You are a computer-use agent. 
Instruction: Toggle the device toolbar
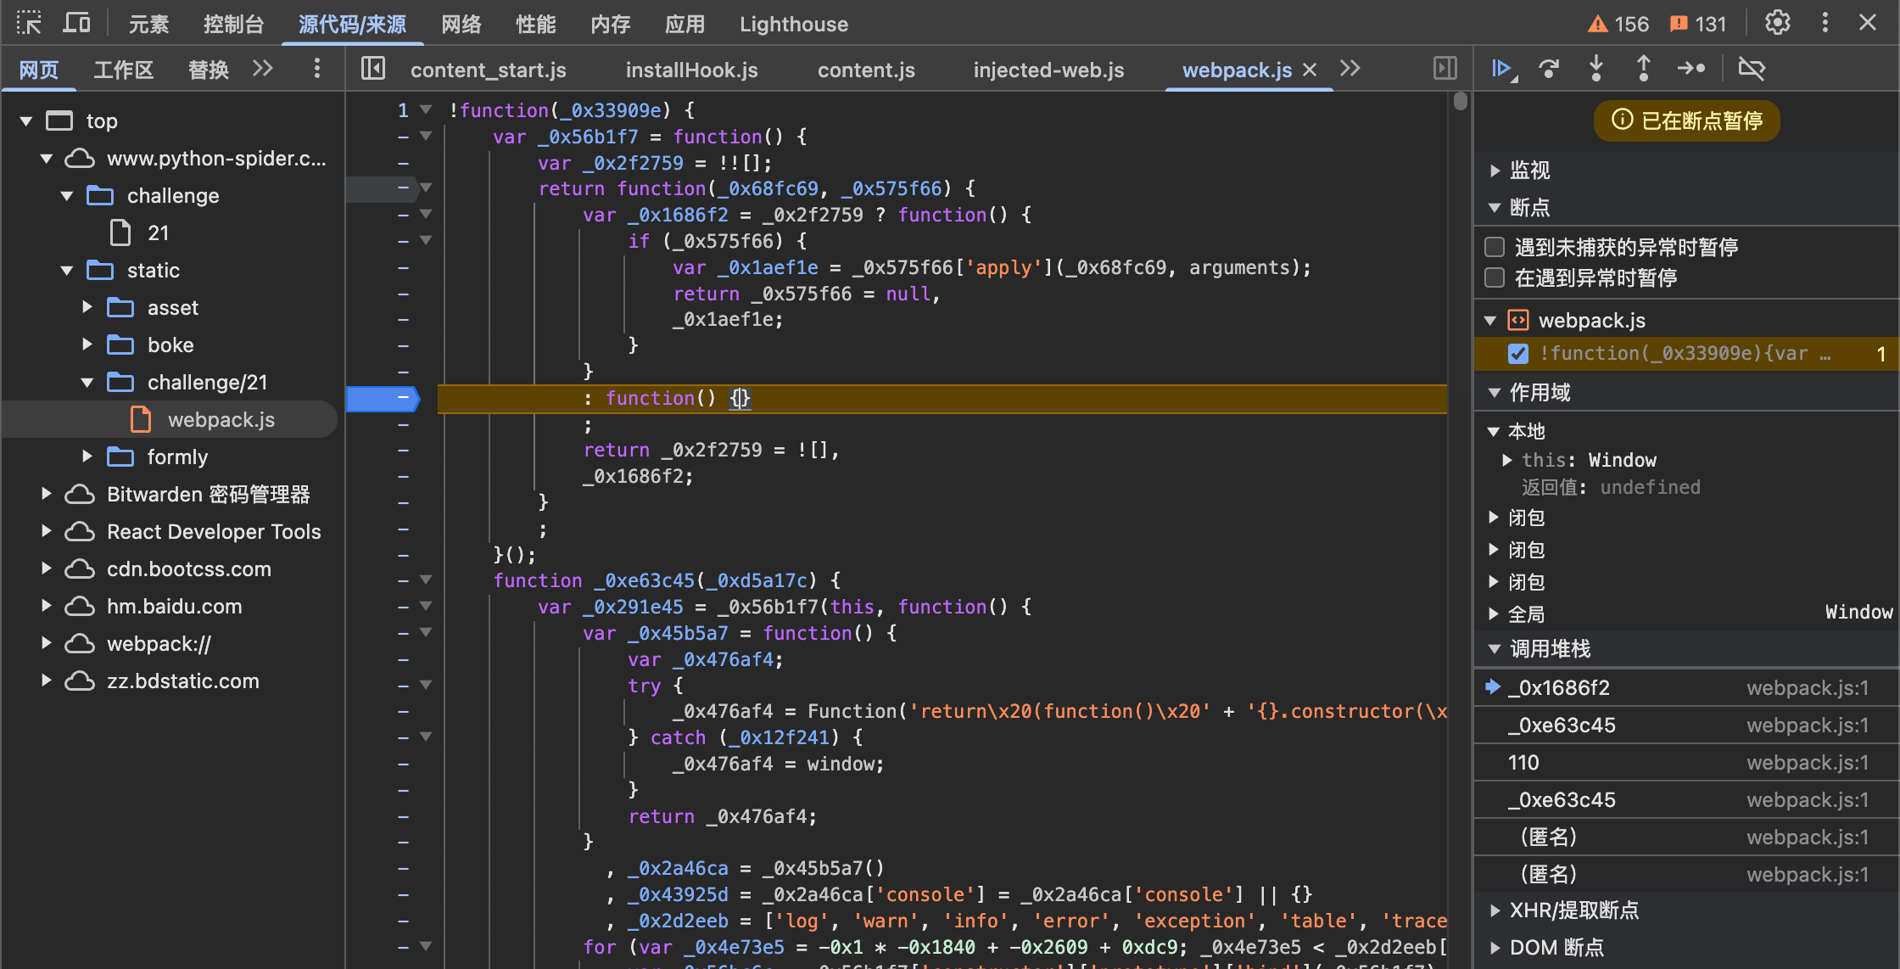click(76, 23)
